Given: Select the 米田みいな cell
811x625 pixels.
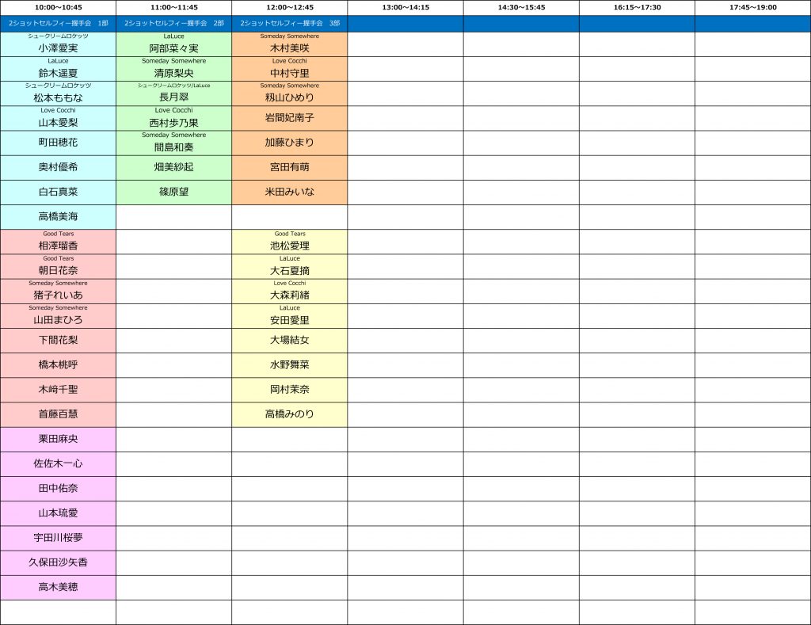Looking at the screenshot, I should [x=289, y=192].
